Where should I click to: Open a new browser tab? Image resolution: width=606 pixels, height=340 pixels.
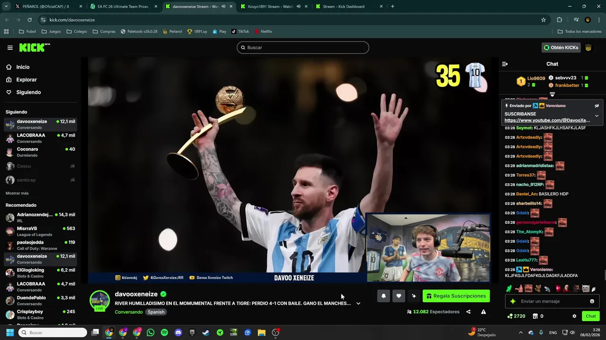click(392, 7)
